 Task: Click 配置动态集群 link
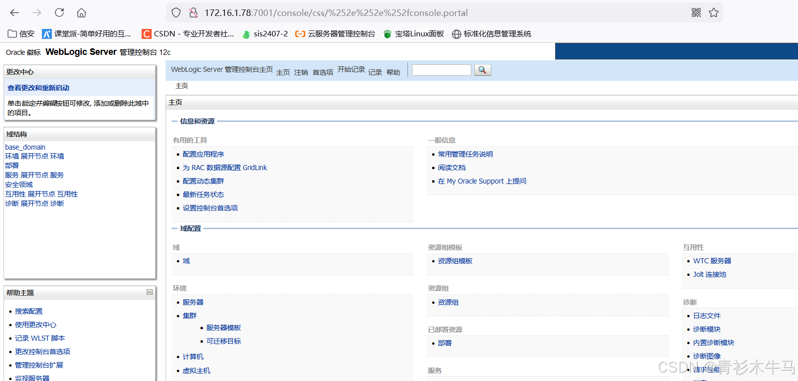click(x=203, y=181)
